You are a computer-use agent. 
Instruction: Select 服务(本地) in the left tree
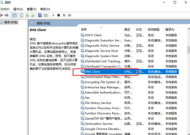pyautogui.click(x=11, y=22)
